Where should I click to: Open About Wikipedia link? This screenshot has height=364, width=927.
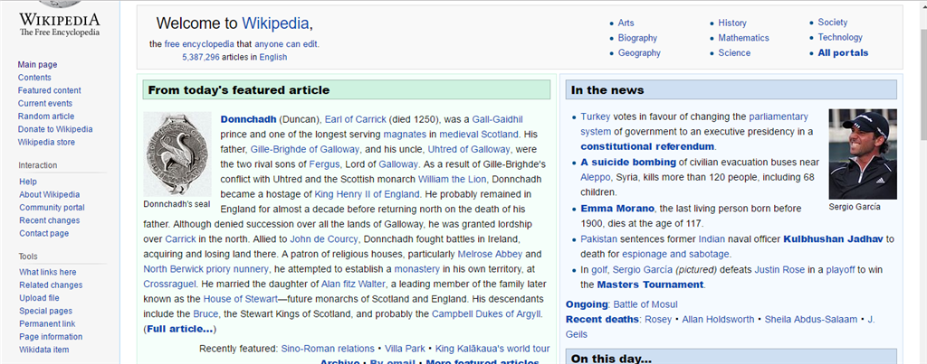pyautogui.click(x=49, y=195)
